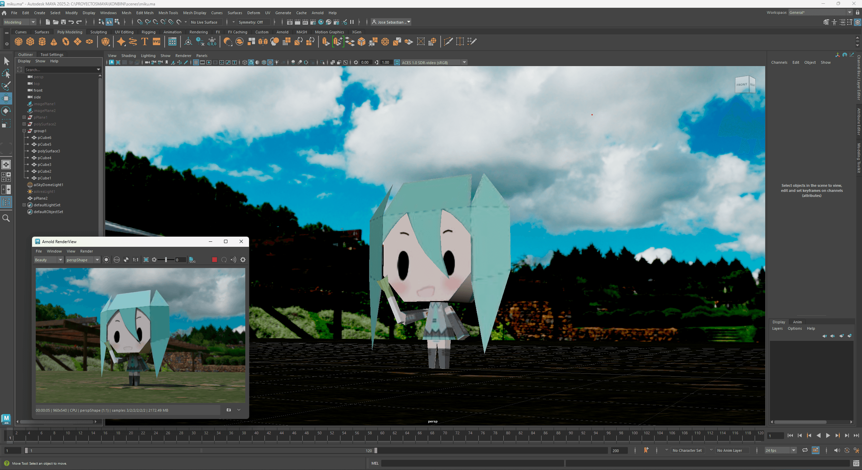
Task: Switch to the Rigging shelf tab
Action: 148,32
